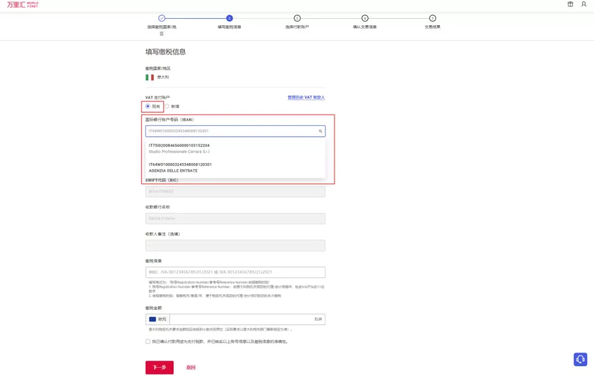
Task: Tick the payment purpose confirmation checkbox
Action: point(148,341)
